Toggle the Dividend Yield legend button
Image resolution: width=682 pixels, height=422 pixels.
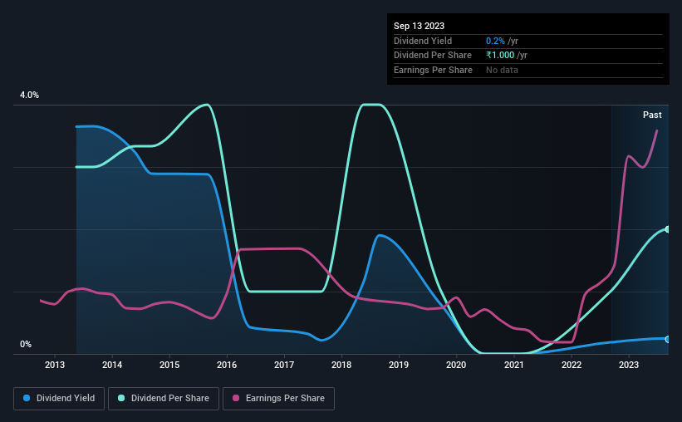(x=59, y=399)
